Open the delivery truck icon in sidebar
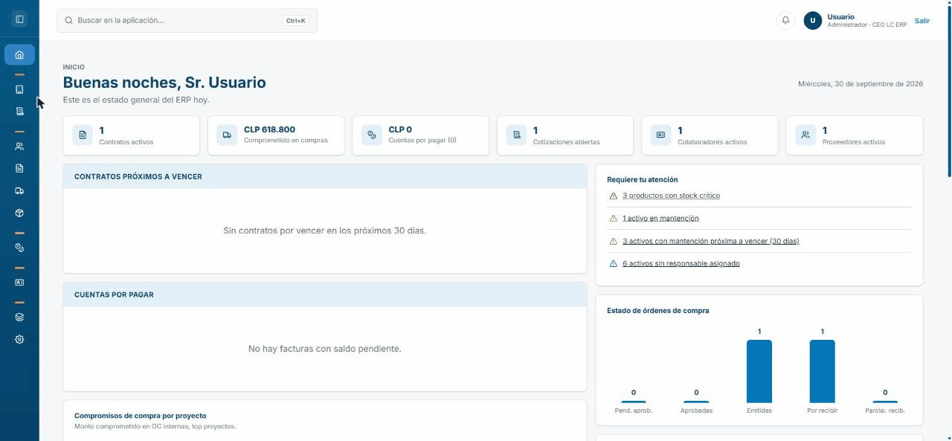The image size is (952, 441). [19, 191]
